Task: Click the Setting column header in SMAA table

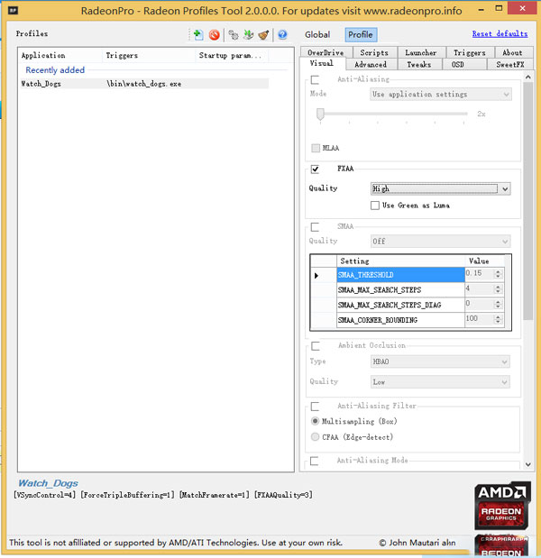Action: tap(400, 261)
